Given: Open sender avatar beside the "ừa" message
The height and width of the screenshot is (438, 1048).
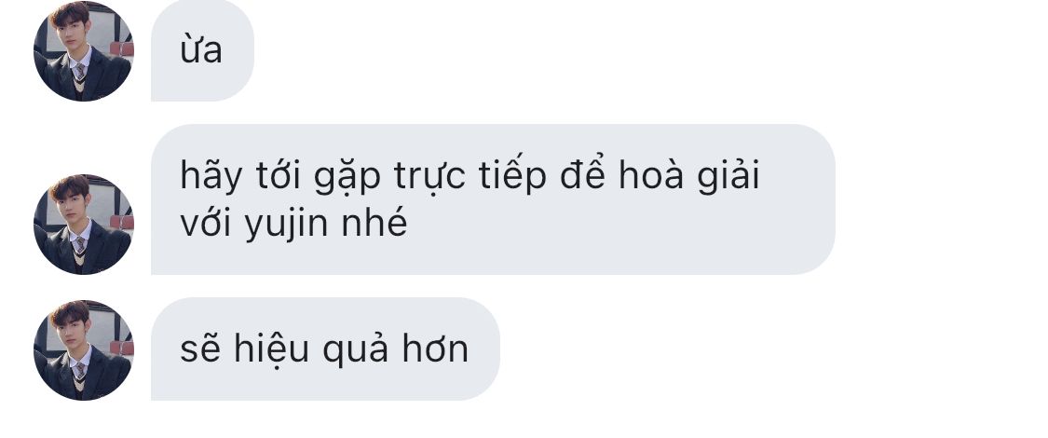Looking at the screenshot, I should (84, 51).
